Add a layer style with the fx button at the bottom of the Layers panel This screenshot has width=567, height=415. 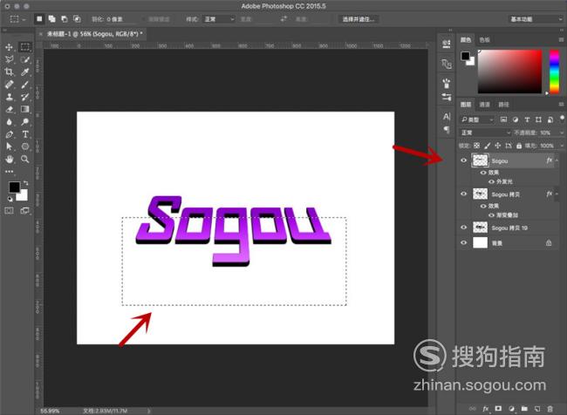tap(486, 409)
